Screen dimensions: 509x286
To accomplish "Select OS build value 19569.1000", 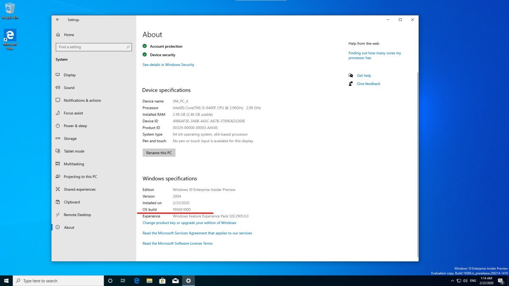I will pos(182,209).
